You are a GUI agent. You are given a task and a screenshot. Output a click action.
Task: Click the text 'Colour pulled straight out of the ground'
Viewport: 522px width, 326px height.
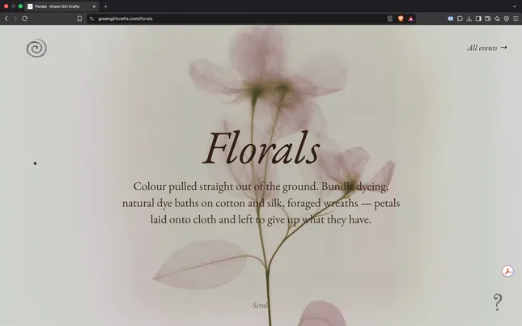(226, 186)
